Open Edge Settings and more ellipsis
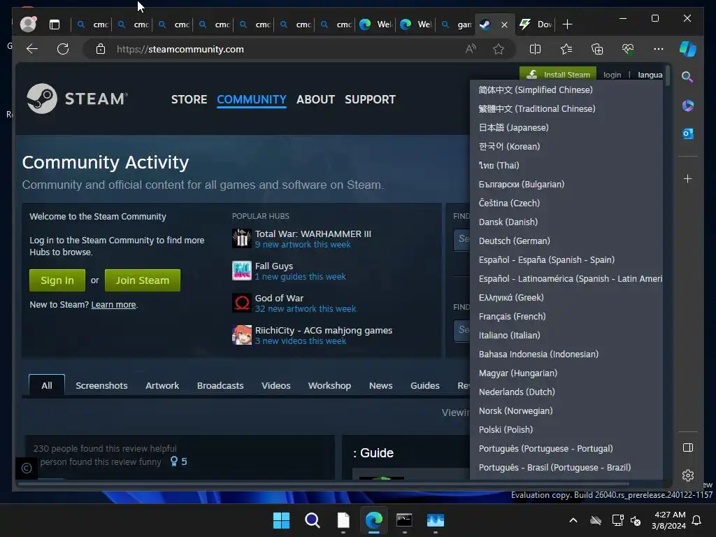The width and height of the screenshot is (716, 537). (659, 49)
